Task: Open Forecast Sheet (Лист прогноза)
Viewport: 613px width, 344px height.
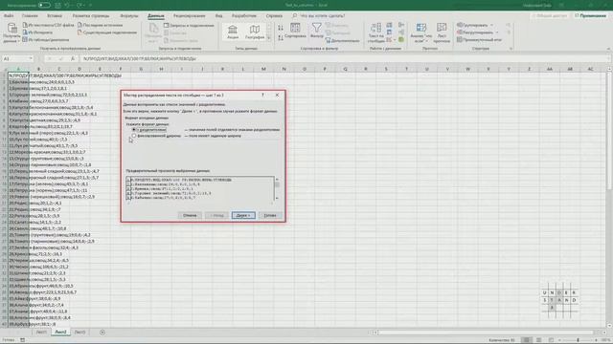Action: pyautogui.click(x=442, y=32)
